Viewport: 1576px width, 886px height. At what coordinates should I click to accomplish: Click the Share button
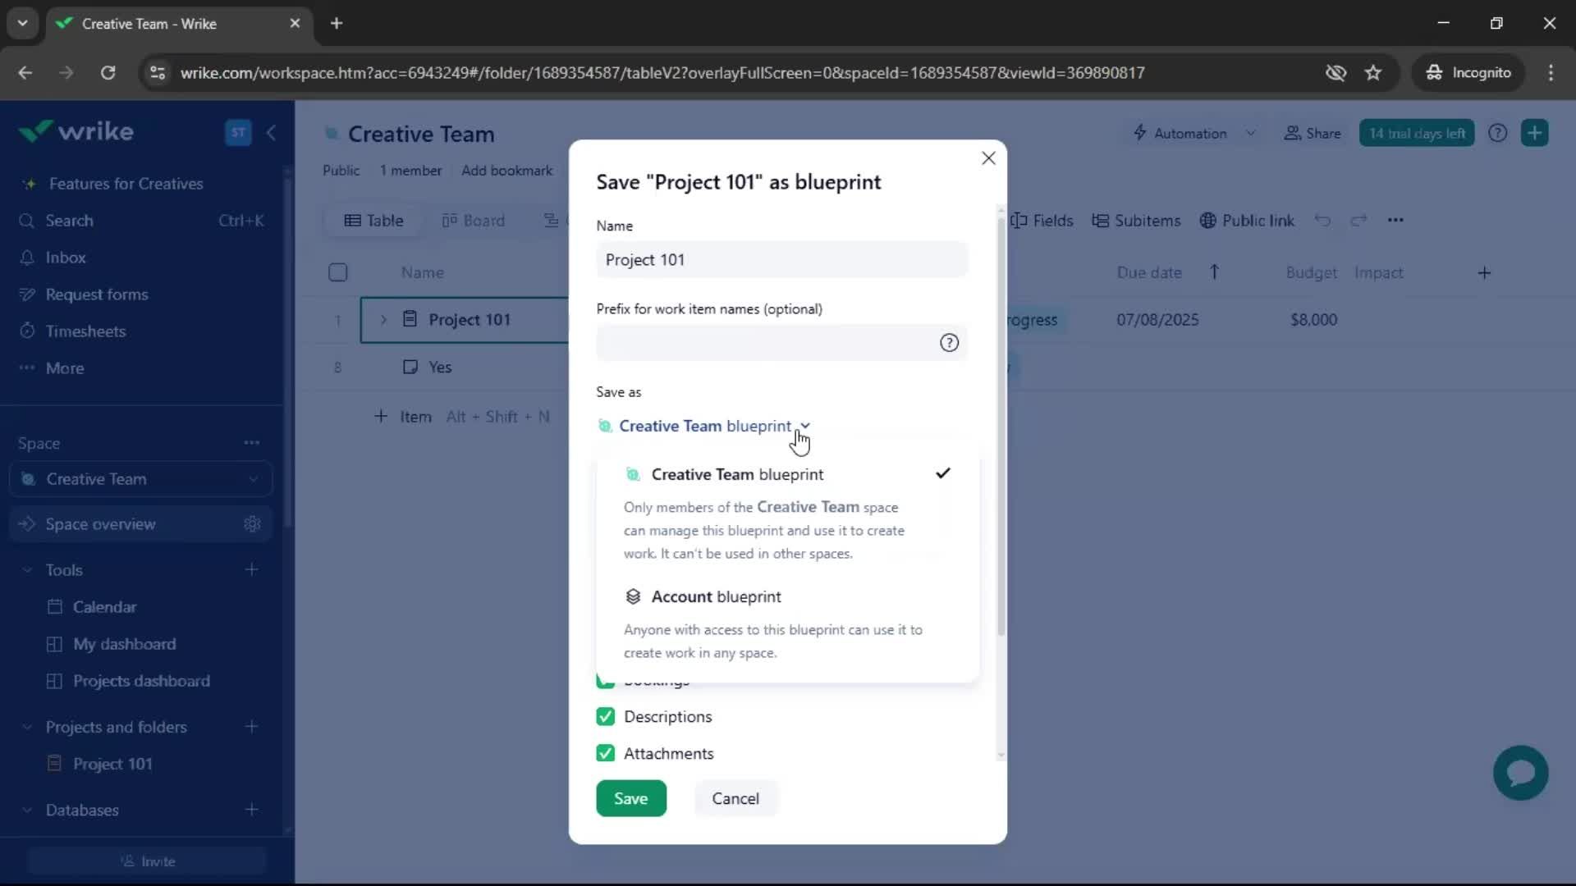[1313, 133]
